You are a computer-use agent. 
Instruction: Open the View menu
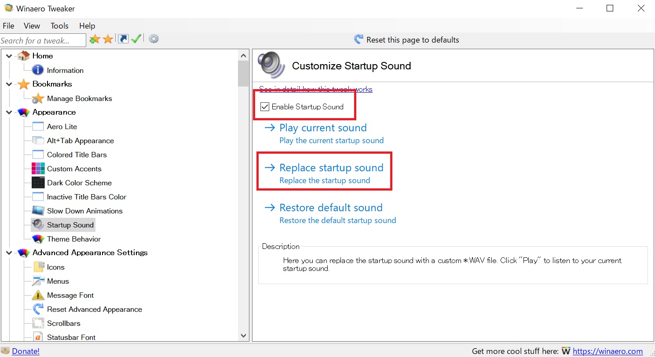point(32,26)
